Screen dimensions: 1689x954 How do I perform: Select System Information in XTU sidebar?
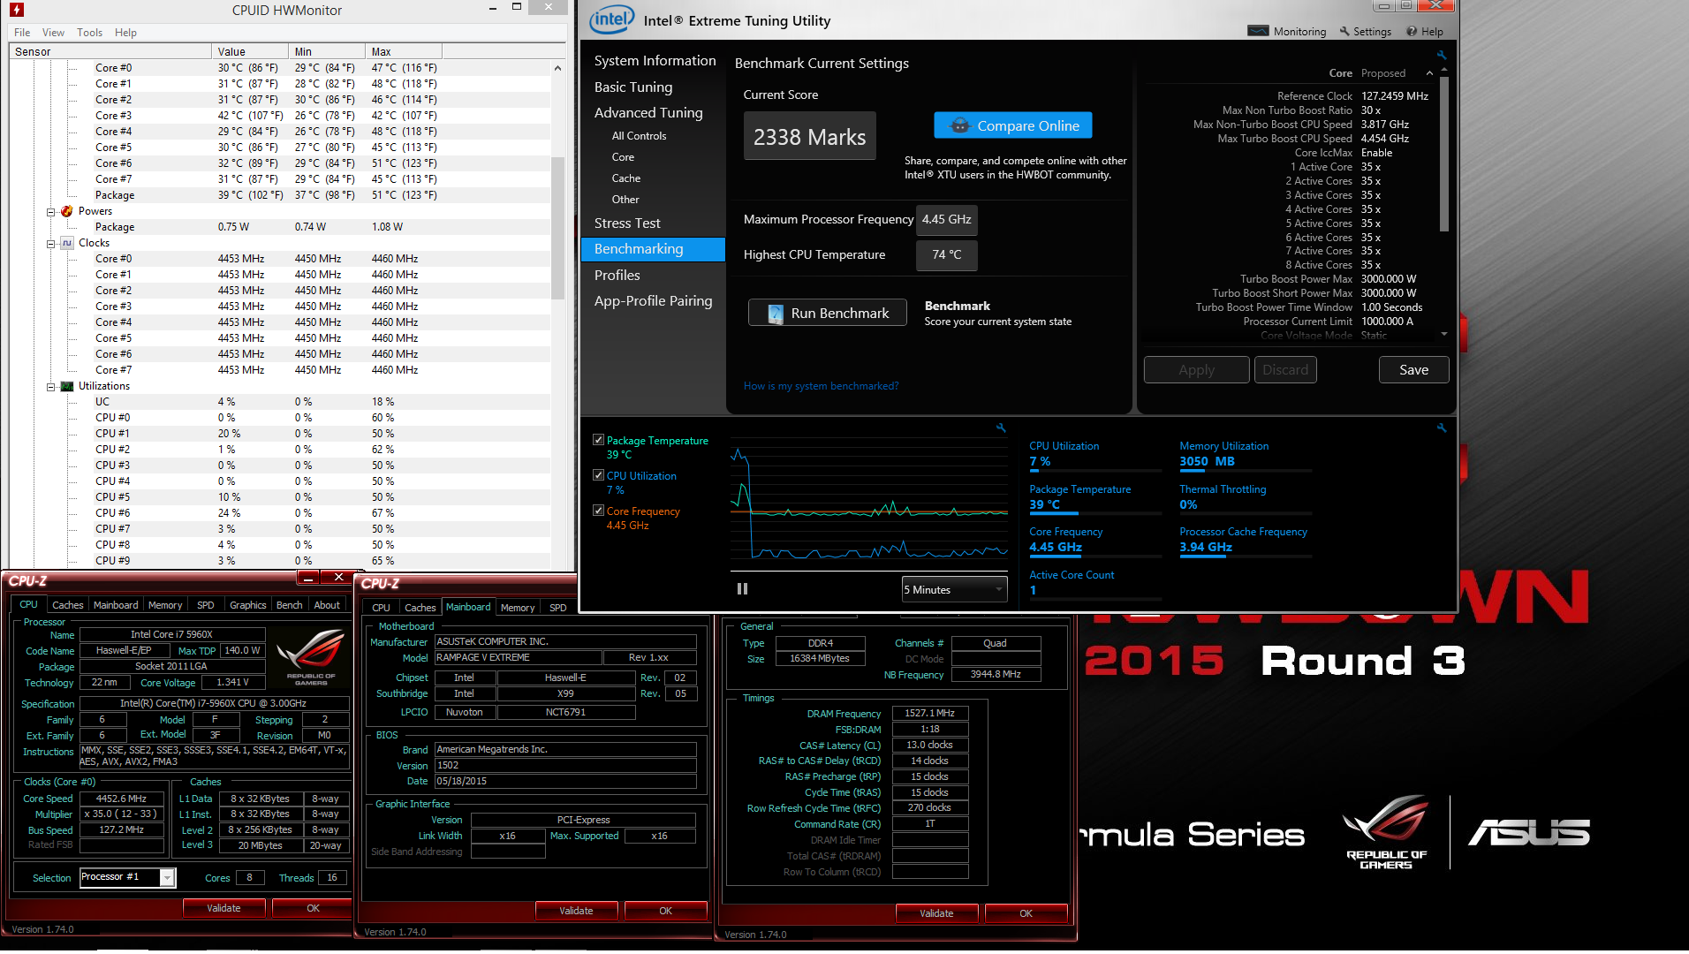click(x=655, y=61)
